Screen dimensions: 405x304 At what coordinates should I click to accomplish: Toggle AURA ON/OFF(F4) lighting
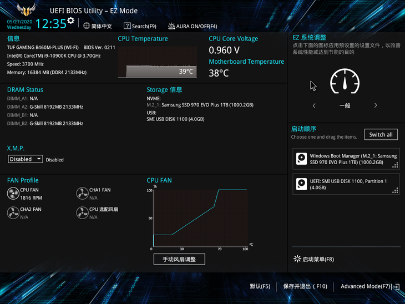coord(192,26)
